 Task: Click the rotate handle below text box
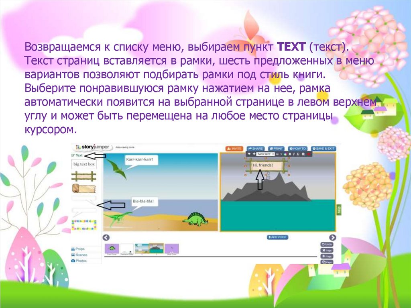pos(269,173)
